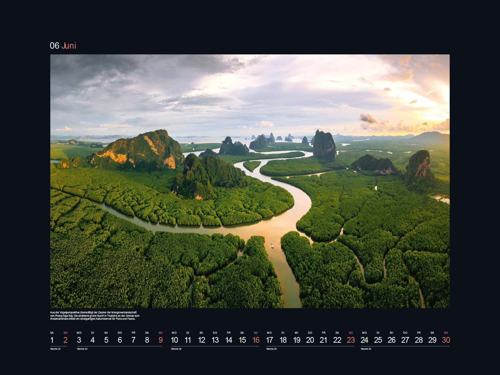The height and width of the screenshot is (375, 500).
Task: Select Saturday, June 1
Action: click(x=52, y=340)
